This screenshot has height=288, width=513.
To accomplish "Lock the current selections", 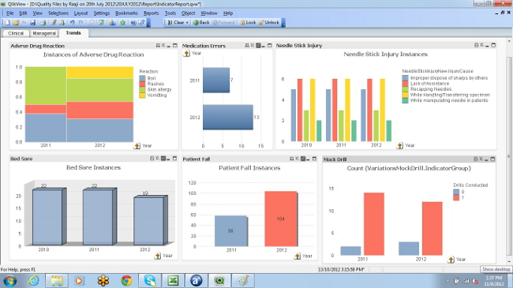I will pos(248,23).
